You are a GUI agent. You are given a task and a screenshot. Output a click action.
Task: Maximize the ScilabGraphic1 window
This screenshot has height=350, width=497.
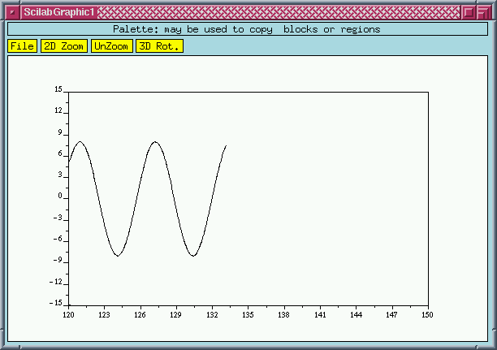pos(483,13)
